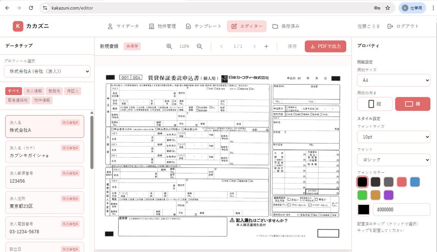Choose the green font color swatch

point(362,195)
